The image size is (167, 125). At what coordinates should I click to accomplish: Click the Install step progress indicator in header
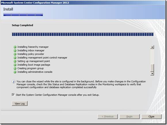23,14
